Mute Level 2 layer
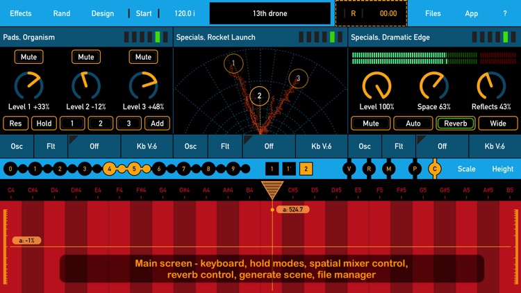 pyautogui.click(x=86, y=57)
